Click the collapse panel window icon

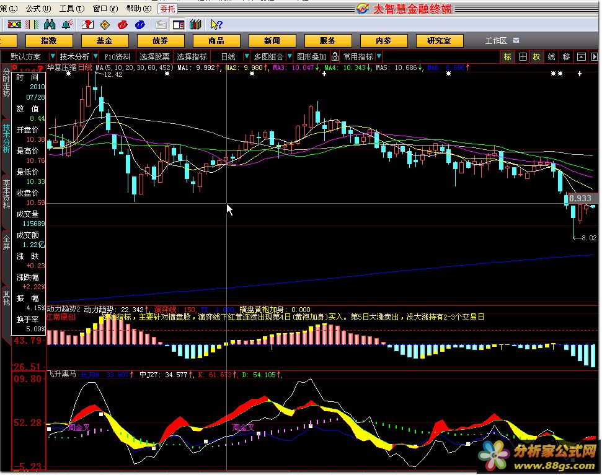click(582, 57)
